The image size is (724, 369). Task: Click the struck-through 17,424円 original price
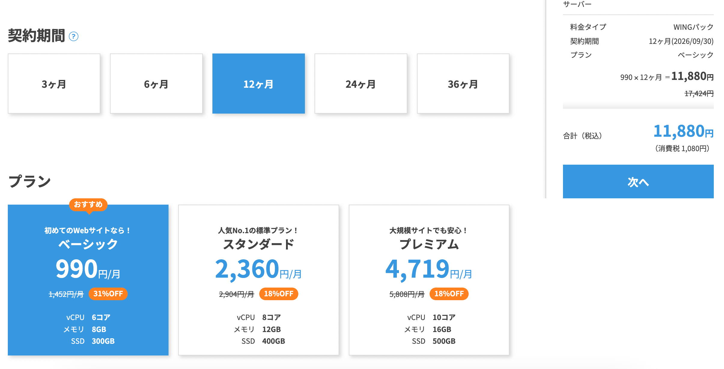coord(699,93)
